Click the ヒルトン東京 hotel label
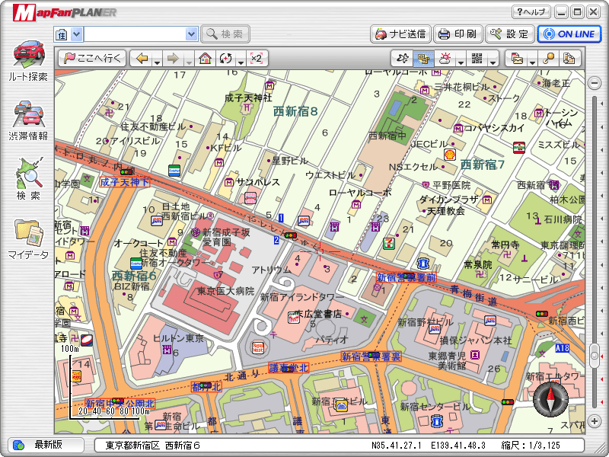Image resolution: width=609 pixels, height=457 pixels. tap(178, 338)
